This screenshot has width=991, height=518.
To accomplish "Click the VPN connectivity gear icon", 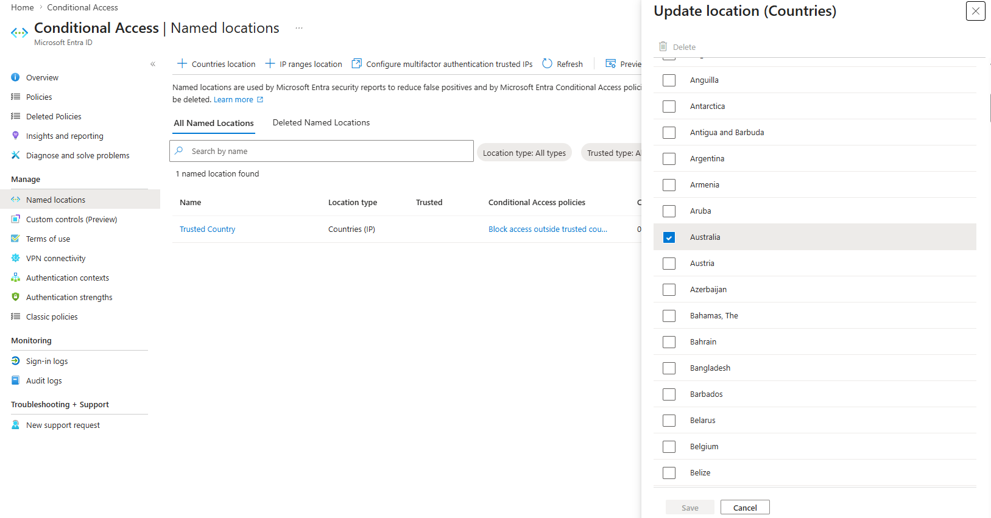I will [15, 258].
